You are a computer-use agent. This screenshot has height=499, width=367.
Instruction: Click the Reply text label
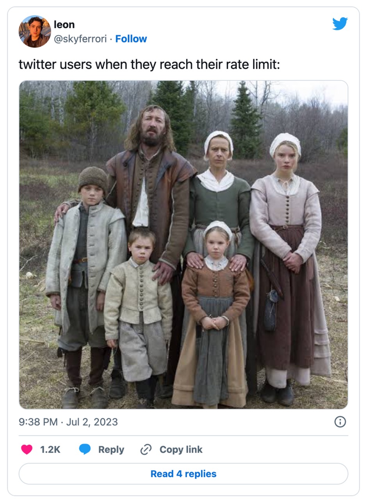111,449
